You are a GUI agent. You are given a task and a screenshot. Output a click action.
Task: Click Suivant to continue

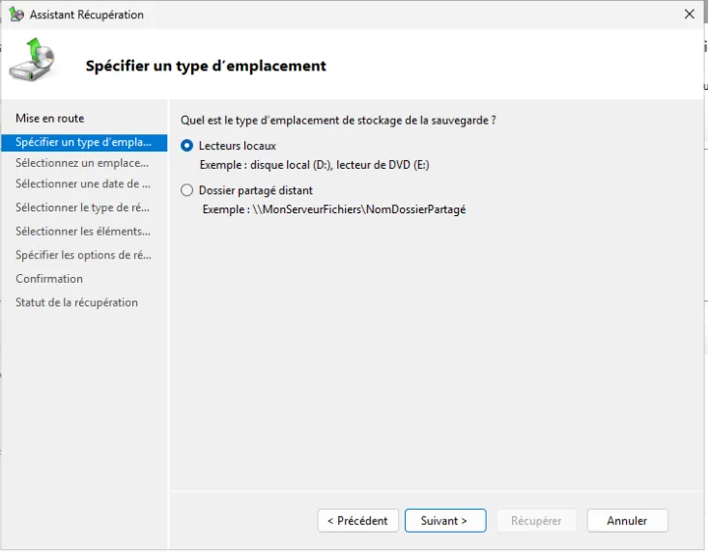[x=444, y=521]
